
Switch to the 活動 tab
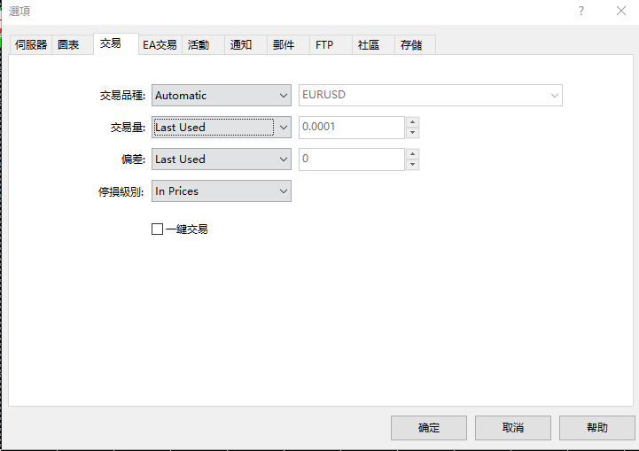click(203, 45)
